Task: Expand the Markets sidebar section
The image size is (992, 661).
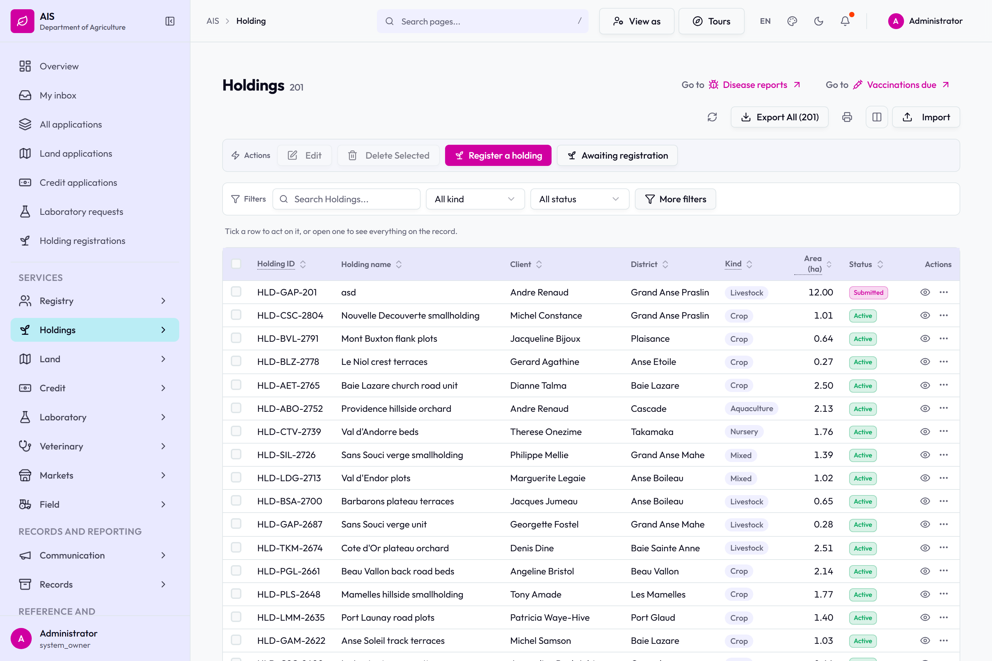Action: click(x=95, y=475)
